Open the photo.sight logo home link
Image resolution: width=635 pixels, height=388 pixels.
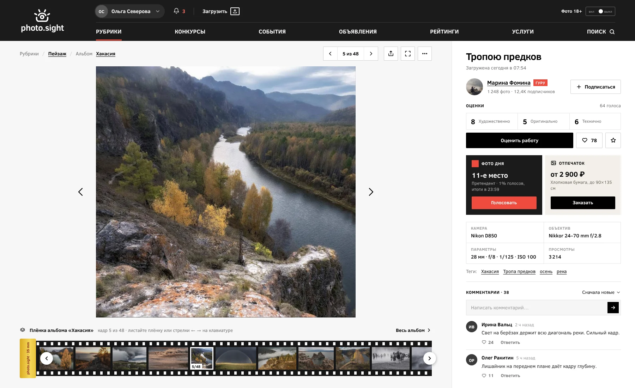tap(42, 20)
